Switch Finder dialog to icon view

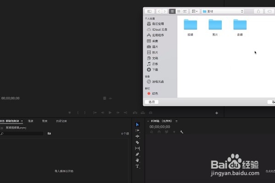172,11
